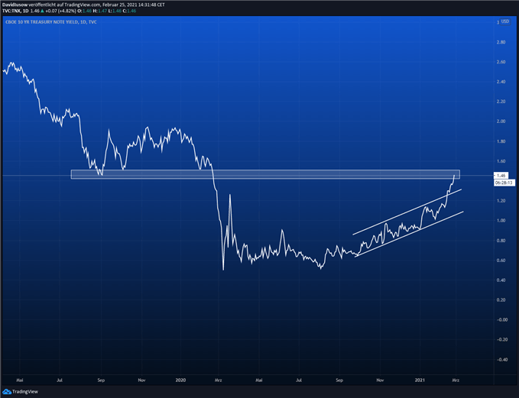Screen dimensions: 519x398
Task: Click the 1.60 price axis label
Action: 501,161
